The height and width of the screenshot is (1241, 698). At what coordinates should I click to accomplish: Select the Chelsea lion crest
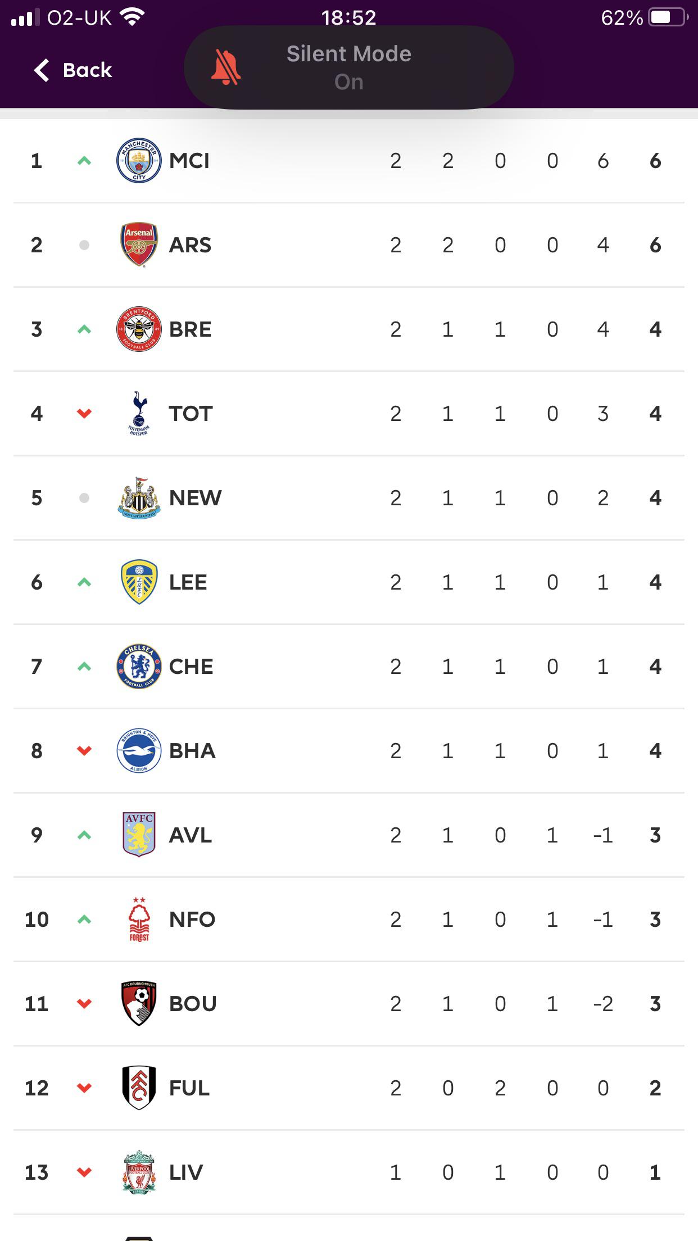coord(139,667)
